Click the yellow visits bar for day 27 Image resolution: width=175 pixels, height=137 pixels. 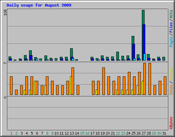(143, 88)
